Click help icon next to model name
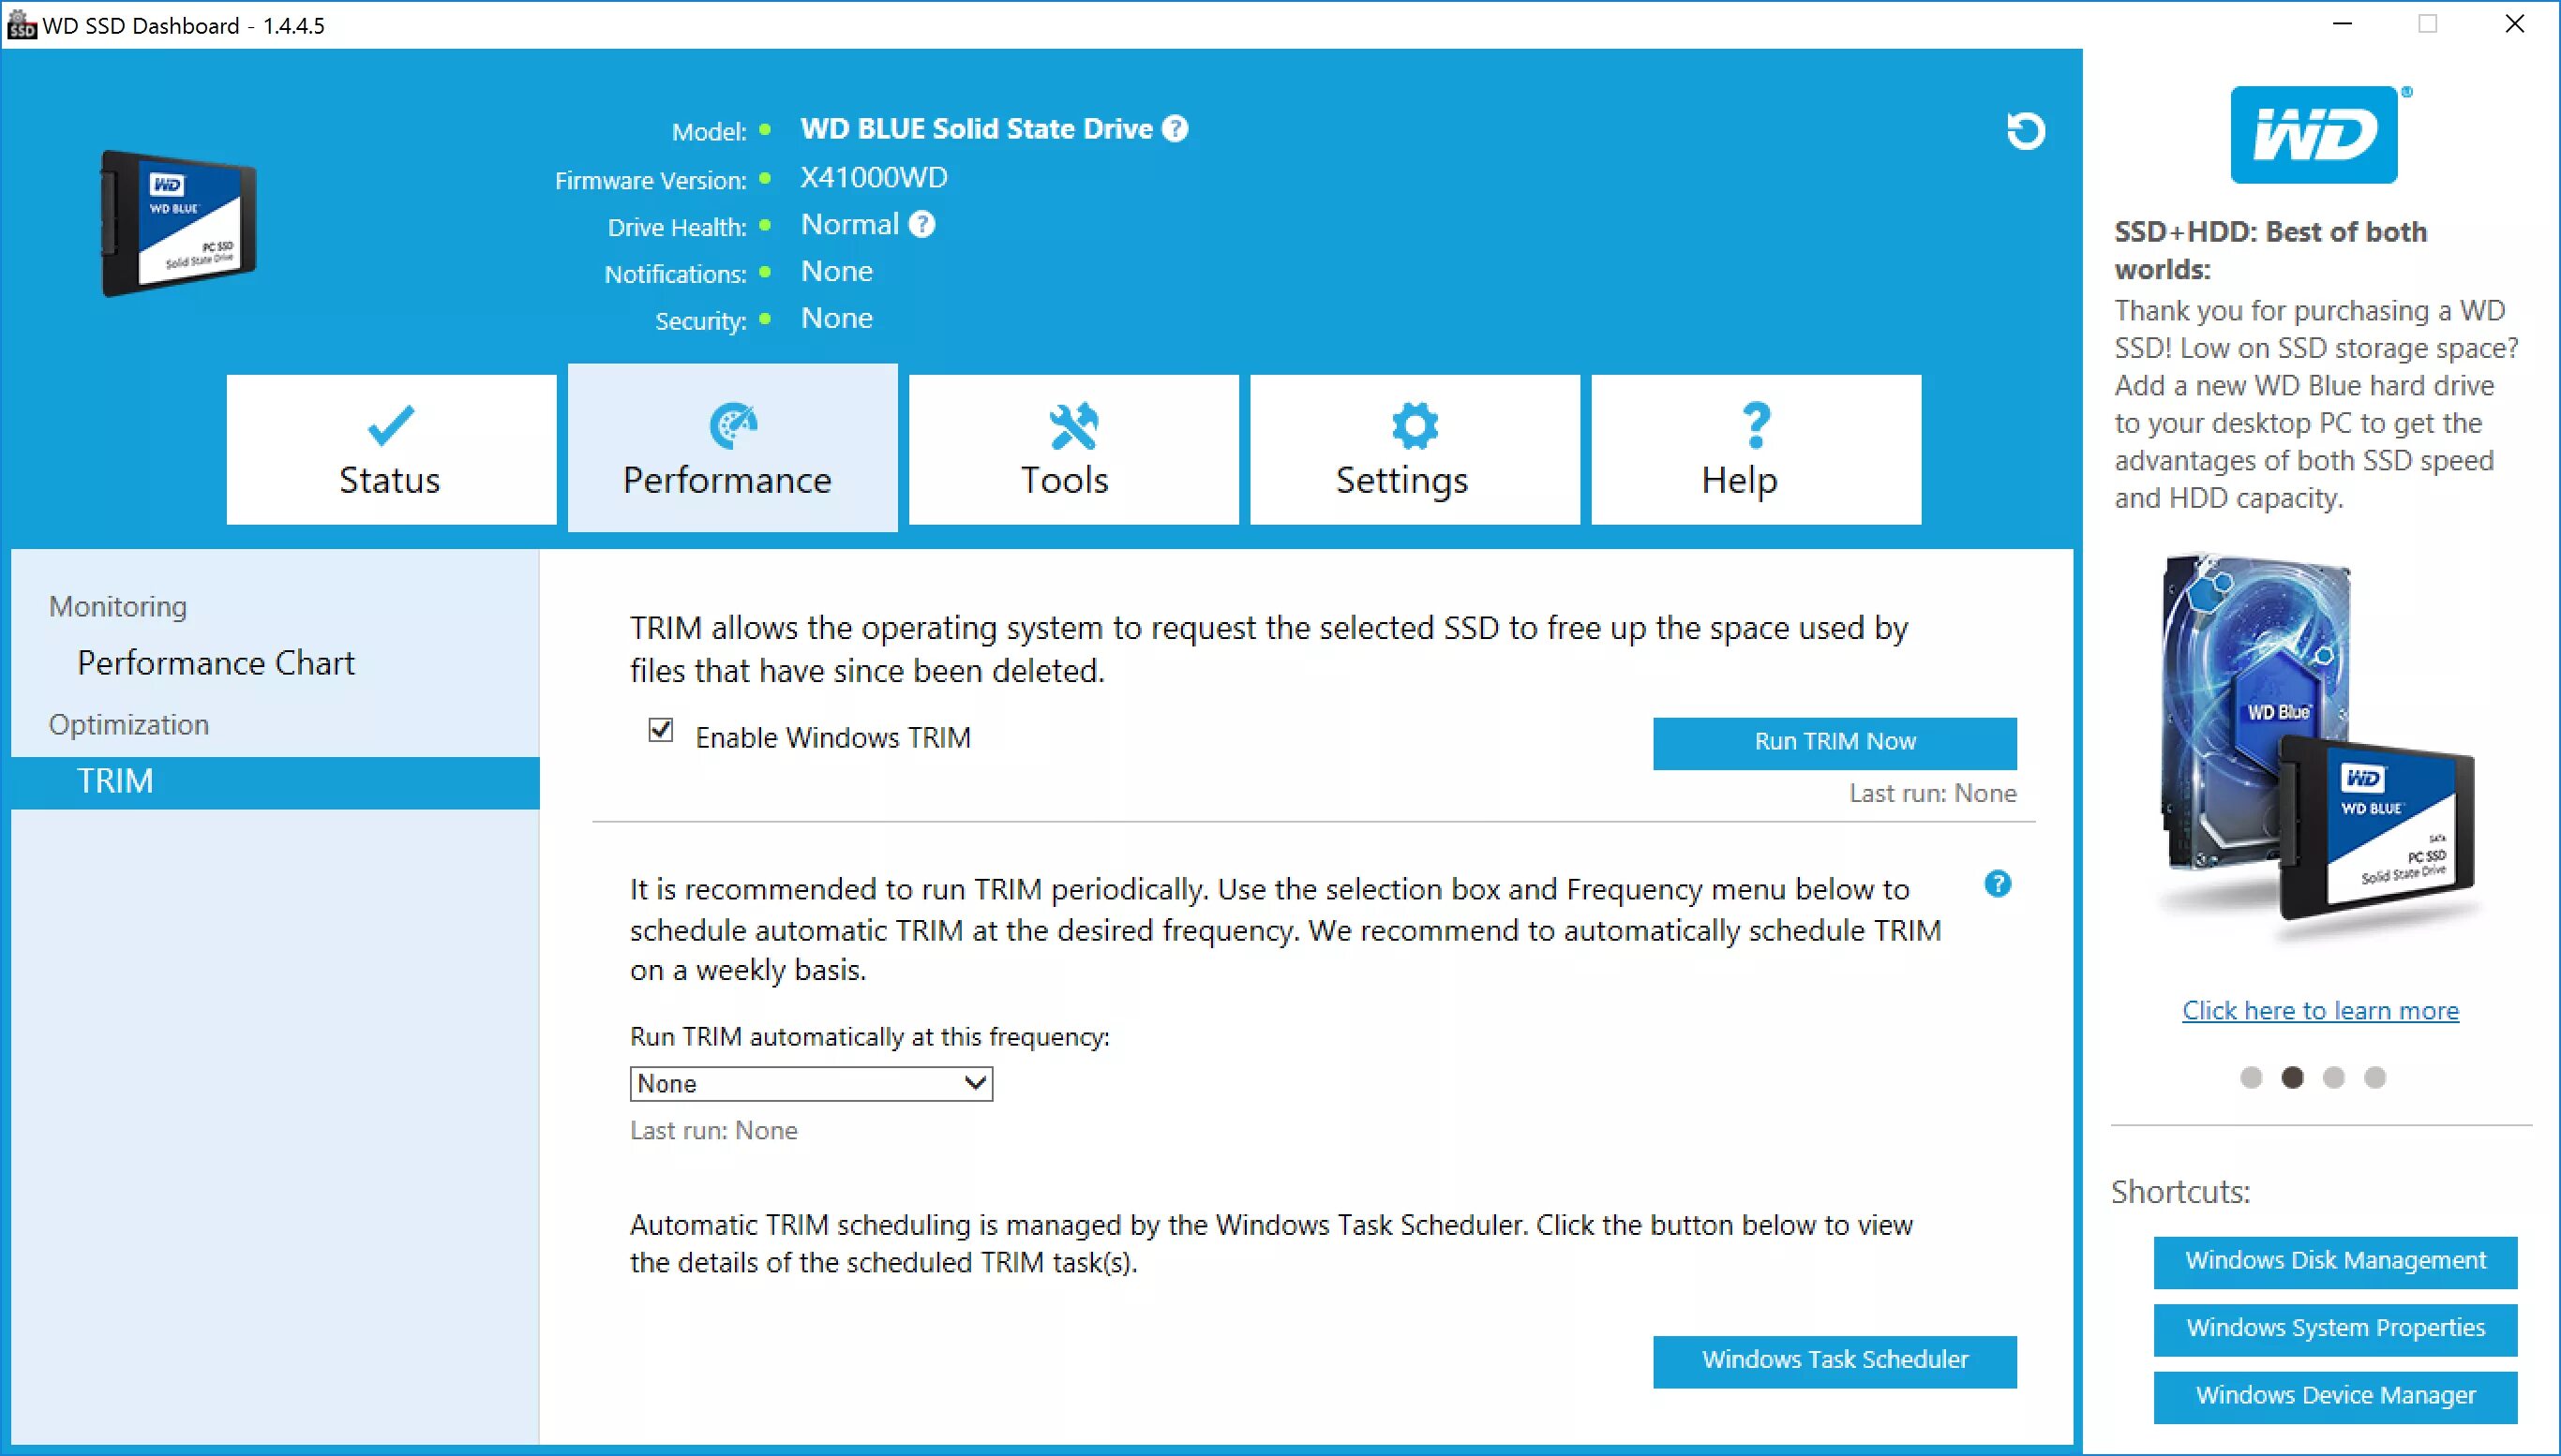This screenshot has height=1456, width=2561. [x=1176, y=129]
